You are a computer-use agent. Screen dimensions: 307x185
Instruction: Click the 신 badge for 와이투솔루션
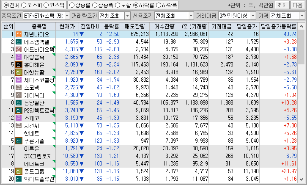19,179
